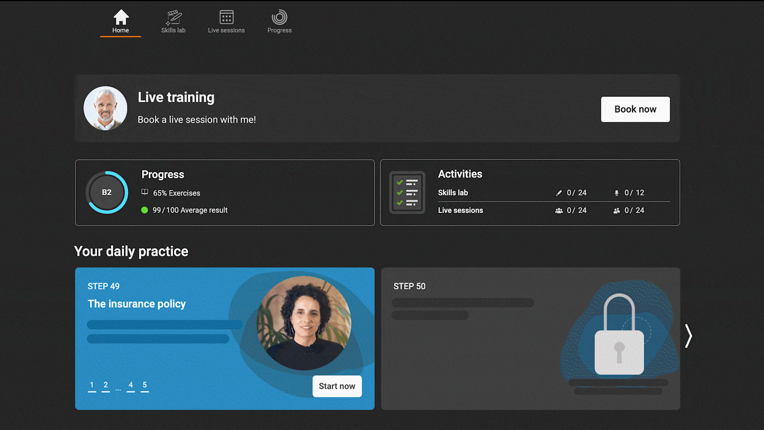Click the first Live sessions group icon
Screen dimensions: 764x430
[x=559, y=211]
